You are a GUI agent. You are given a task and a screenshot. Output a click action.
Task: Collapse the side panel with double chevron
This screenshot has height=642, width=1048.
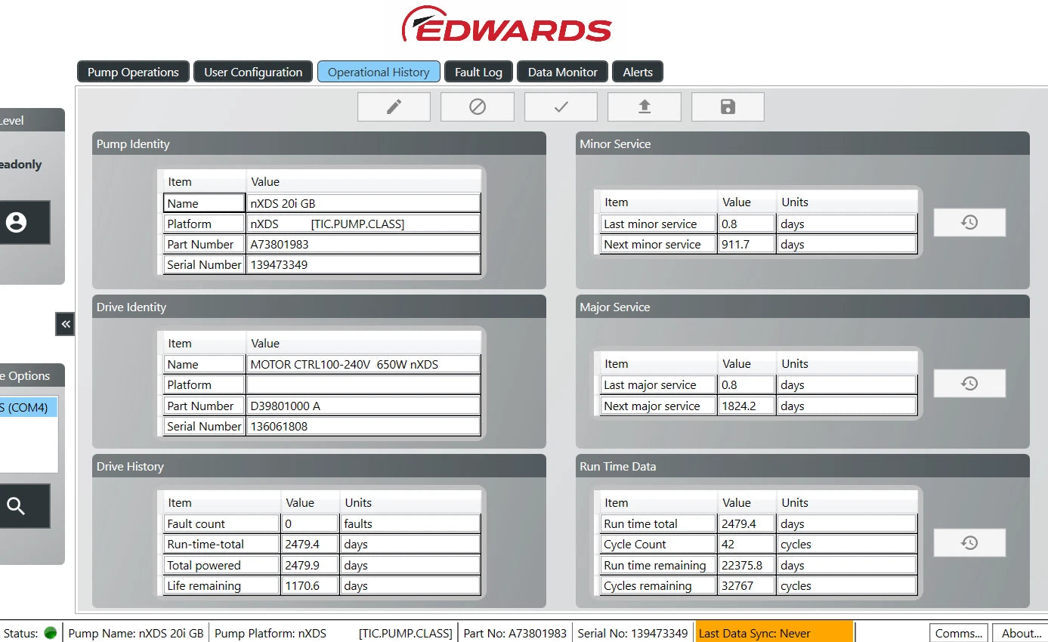point(66,324)
